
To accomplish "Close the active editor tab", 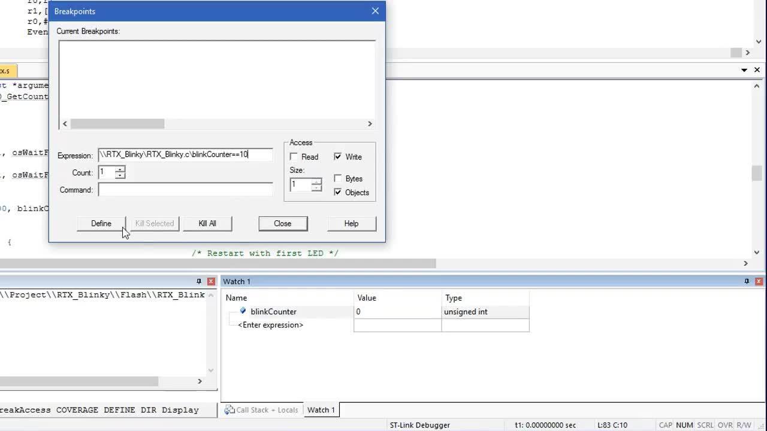I will coord(757,70).
